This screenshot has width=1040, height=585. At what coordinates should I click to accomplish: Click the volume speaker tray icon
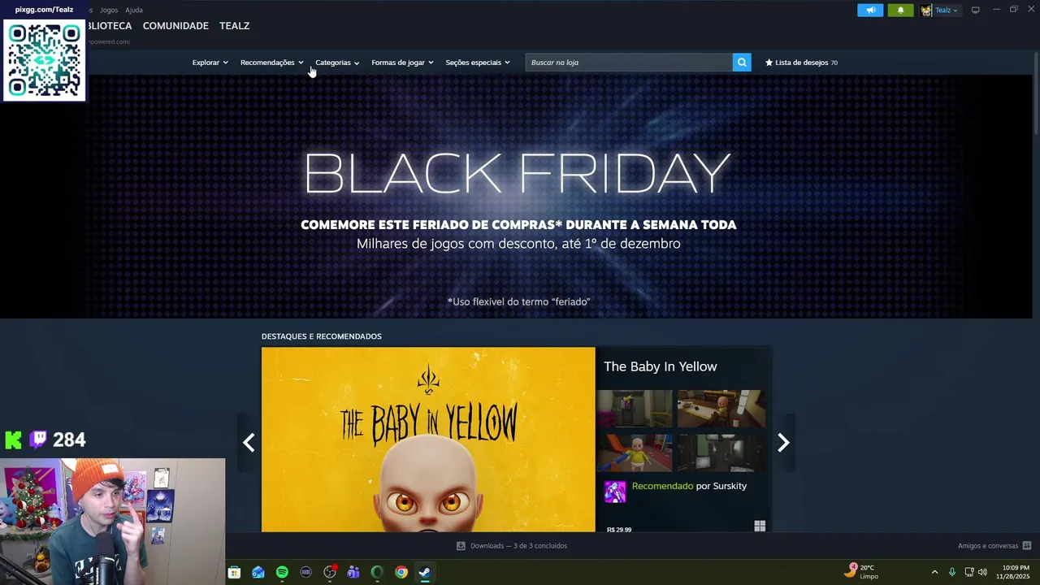[x=982, y=572]
